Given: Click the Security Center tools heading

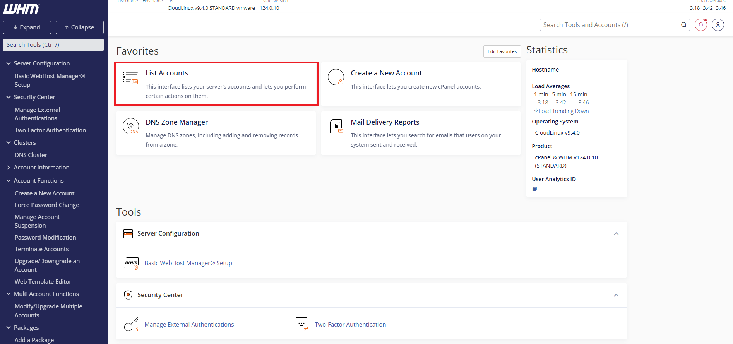Looking at the screenshot, I should pyautogui.click(x=160, y=295).
